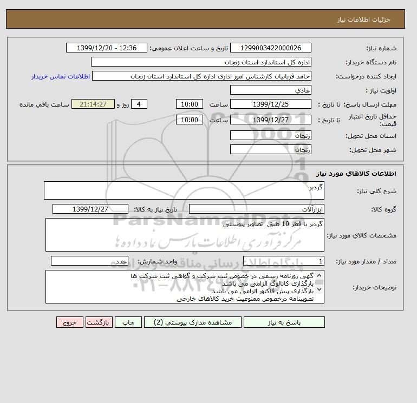The image size is (417, 403).
Task: Click announcement date field 1399/12/20 - 12:36
Action: click(x=107, y=48)
